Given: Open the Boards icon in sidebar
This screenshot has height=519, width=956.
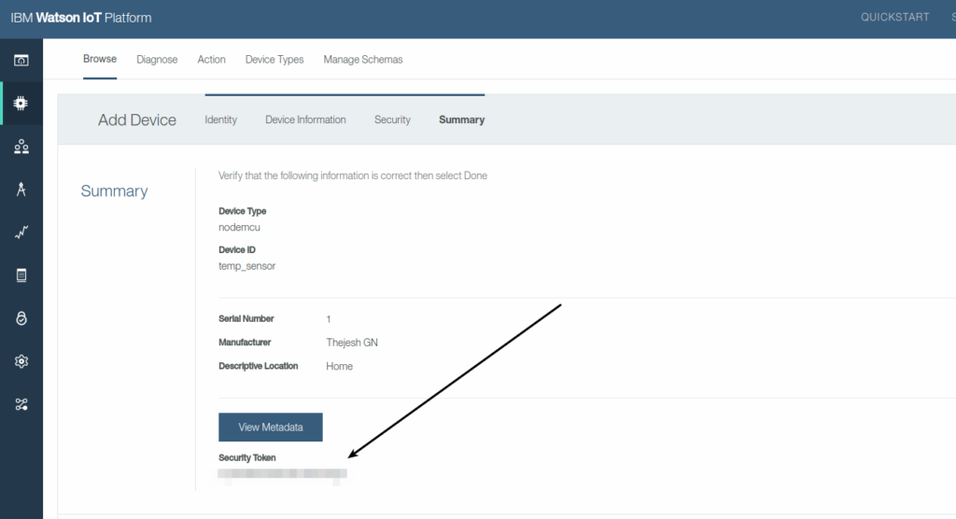Looking at the screenshot, I should pos(21,61).
